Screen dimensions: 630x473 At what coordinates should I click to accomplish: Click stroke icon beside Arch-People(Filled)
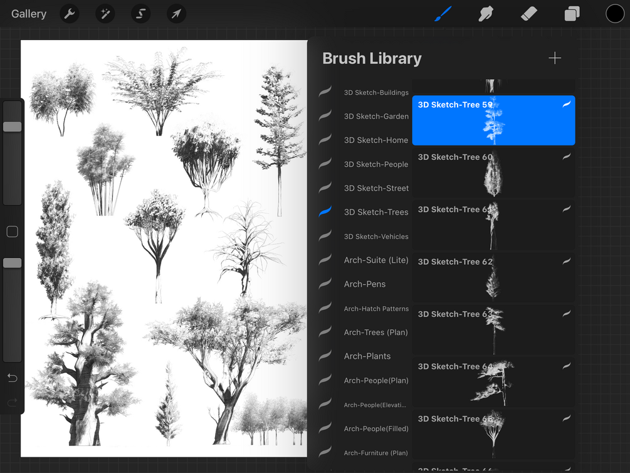(x=325, y=428)
